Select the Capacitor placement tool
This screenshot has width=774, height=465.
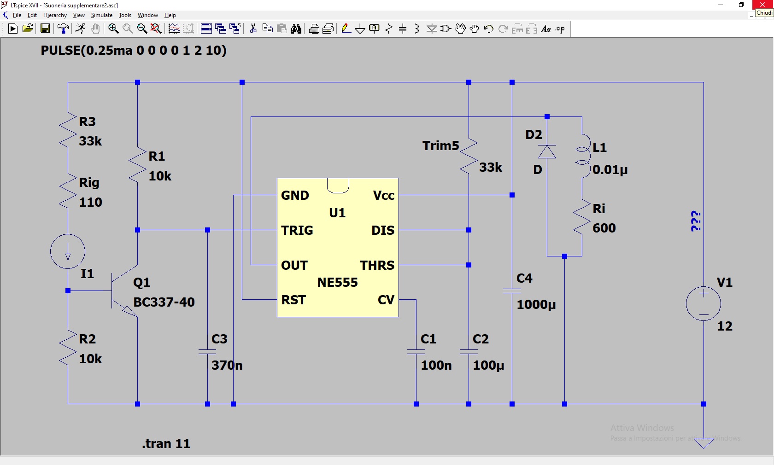click(x=403, y=29)
